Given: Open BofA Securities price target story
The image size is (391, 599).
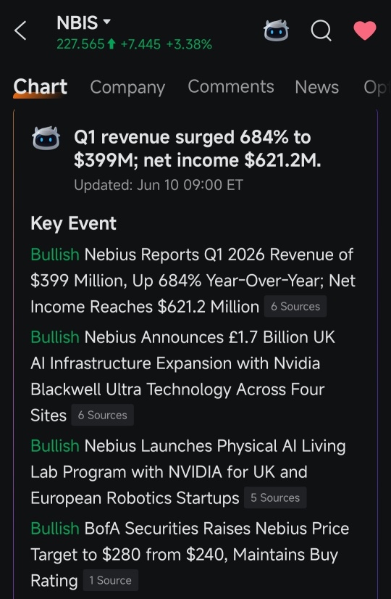Looking at the screenshot, I should point(190,555).
